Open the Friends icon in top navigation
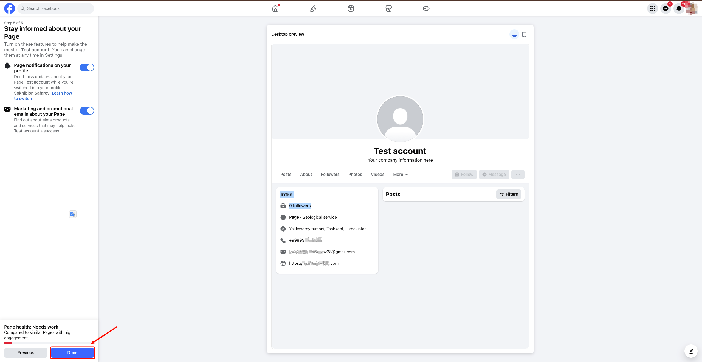 pos(313,8)
